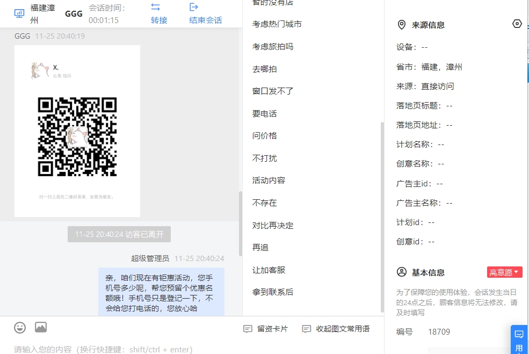Click the hexagon settings icon near 来源信息

point(517,24)
